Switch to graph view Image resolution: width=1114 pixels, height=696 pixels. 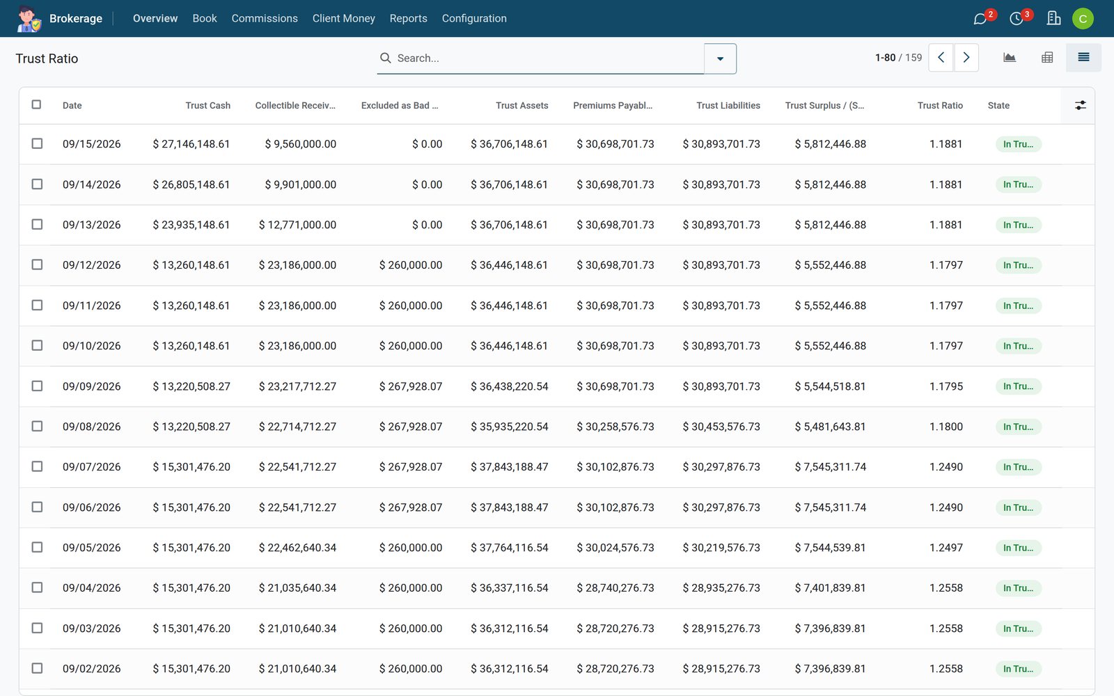(1010, 58)
